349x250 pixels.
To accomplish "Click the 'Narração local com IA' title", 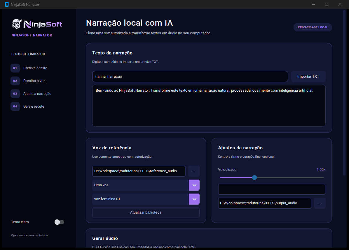I will coord(129,23).
